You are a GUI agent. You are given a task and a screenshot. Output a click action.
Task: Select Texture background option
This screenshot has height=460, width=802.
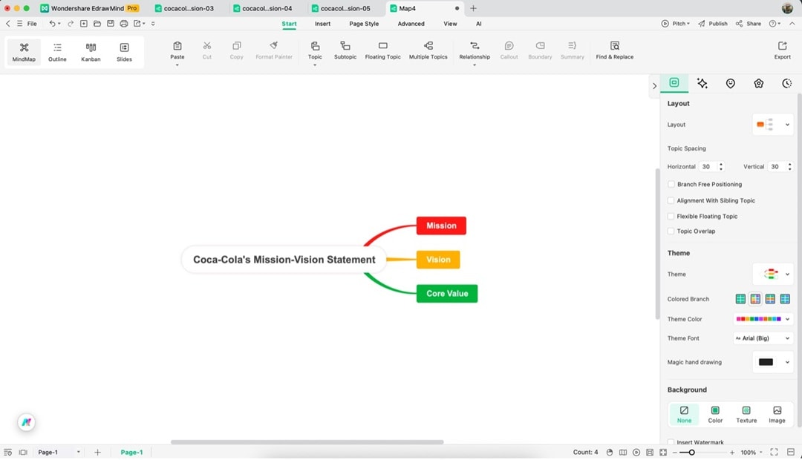pos(746,414)
